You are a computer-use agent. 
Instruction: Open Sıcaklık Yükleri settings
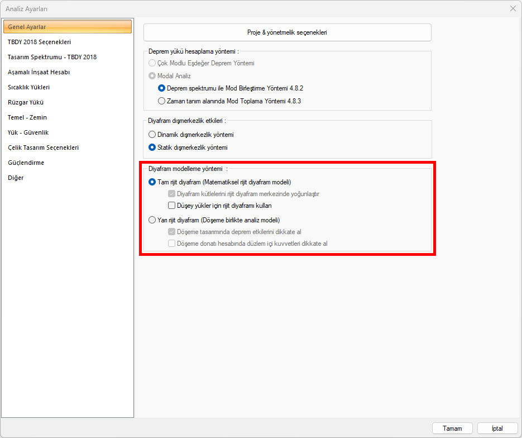pyautogui.click(x=28, y=87)
